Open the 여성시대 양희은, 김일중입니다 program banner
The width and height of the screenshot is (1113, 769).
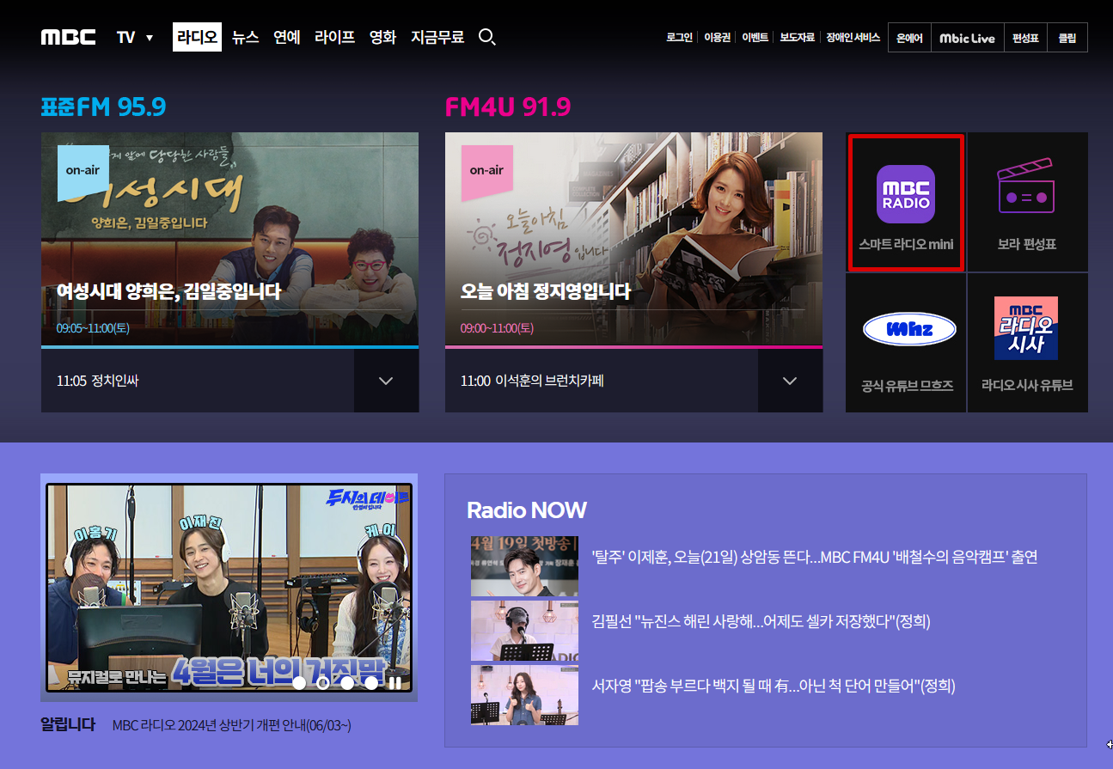click(x=229, y=240)
